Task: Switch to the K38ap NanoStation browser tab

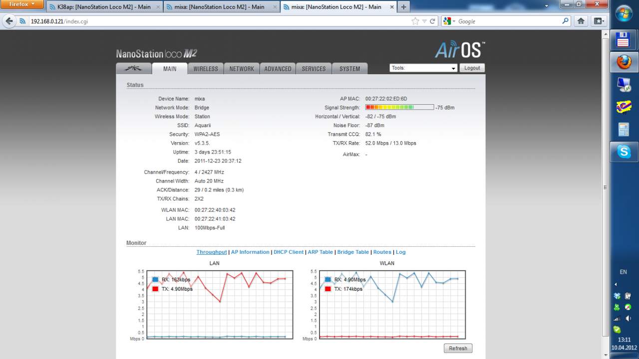Action: [x=105, y=7]
